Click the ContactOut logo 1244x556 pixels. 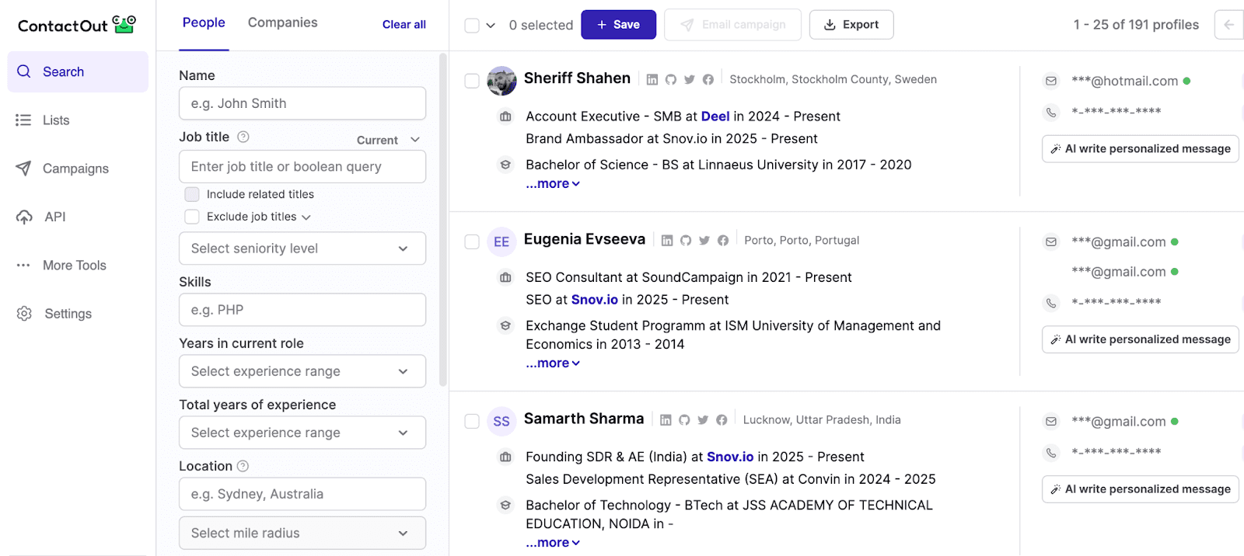[76, 25]
